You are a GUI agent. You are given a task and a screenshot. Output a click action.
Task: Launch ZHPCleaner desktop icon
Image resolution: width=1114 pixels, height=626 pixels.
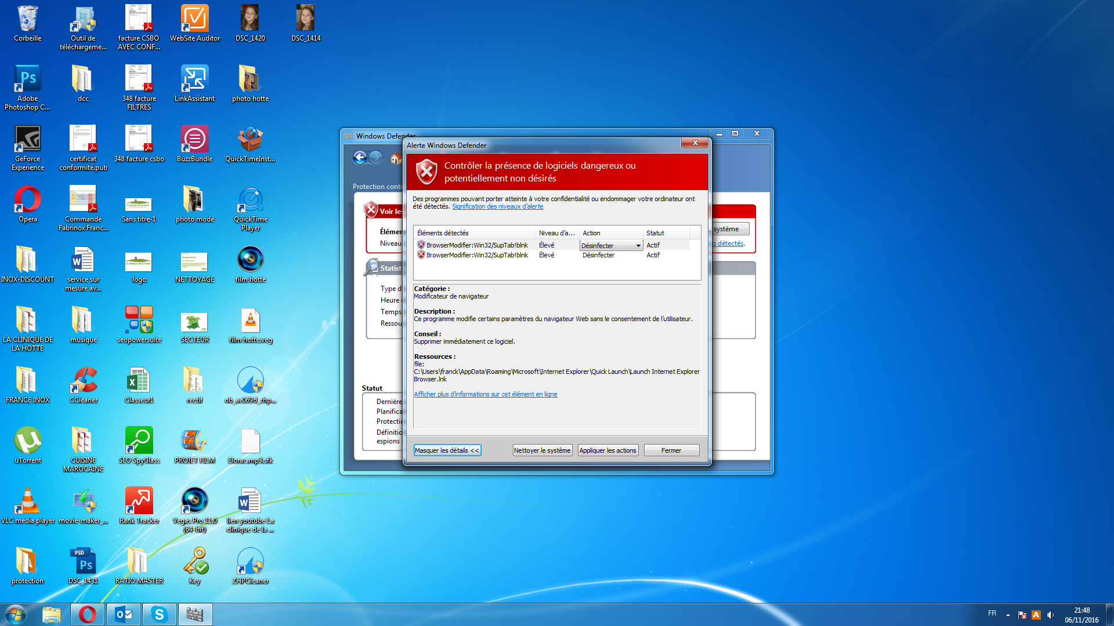[x=250, y=566]
